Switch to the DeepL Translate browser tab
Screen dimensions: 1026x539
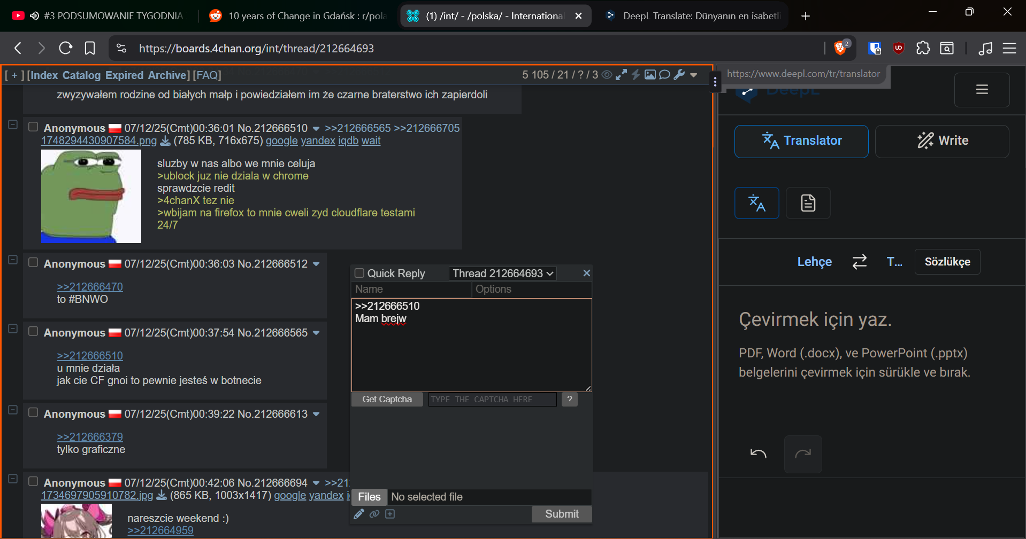(x=693, y=16)
